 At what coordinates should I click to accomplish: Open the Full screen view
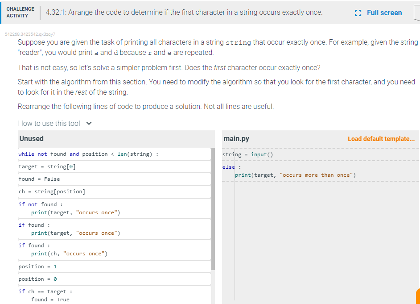(384, 12)
